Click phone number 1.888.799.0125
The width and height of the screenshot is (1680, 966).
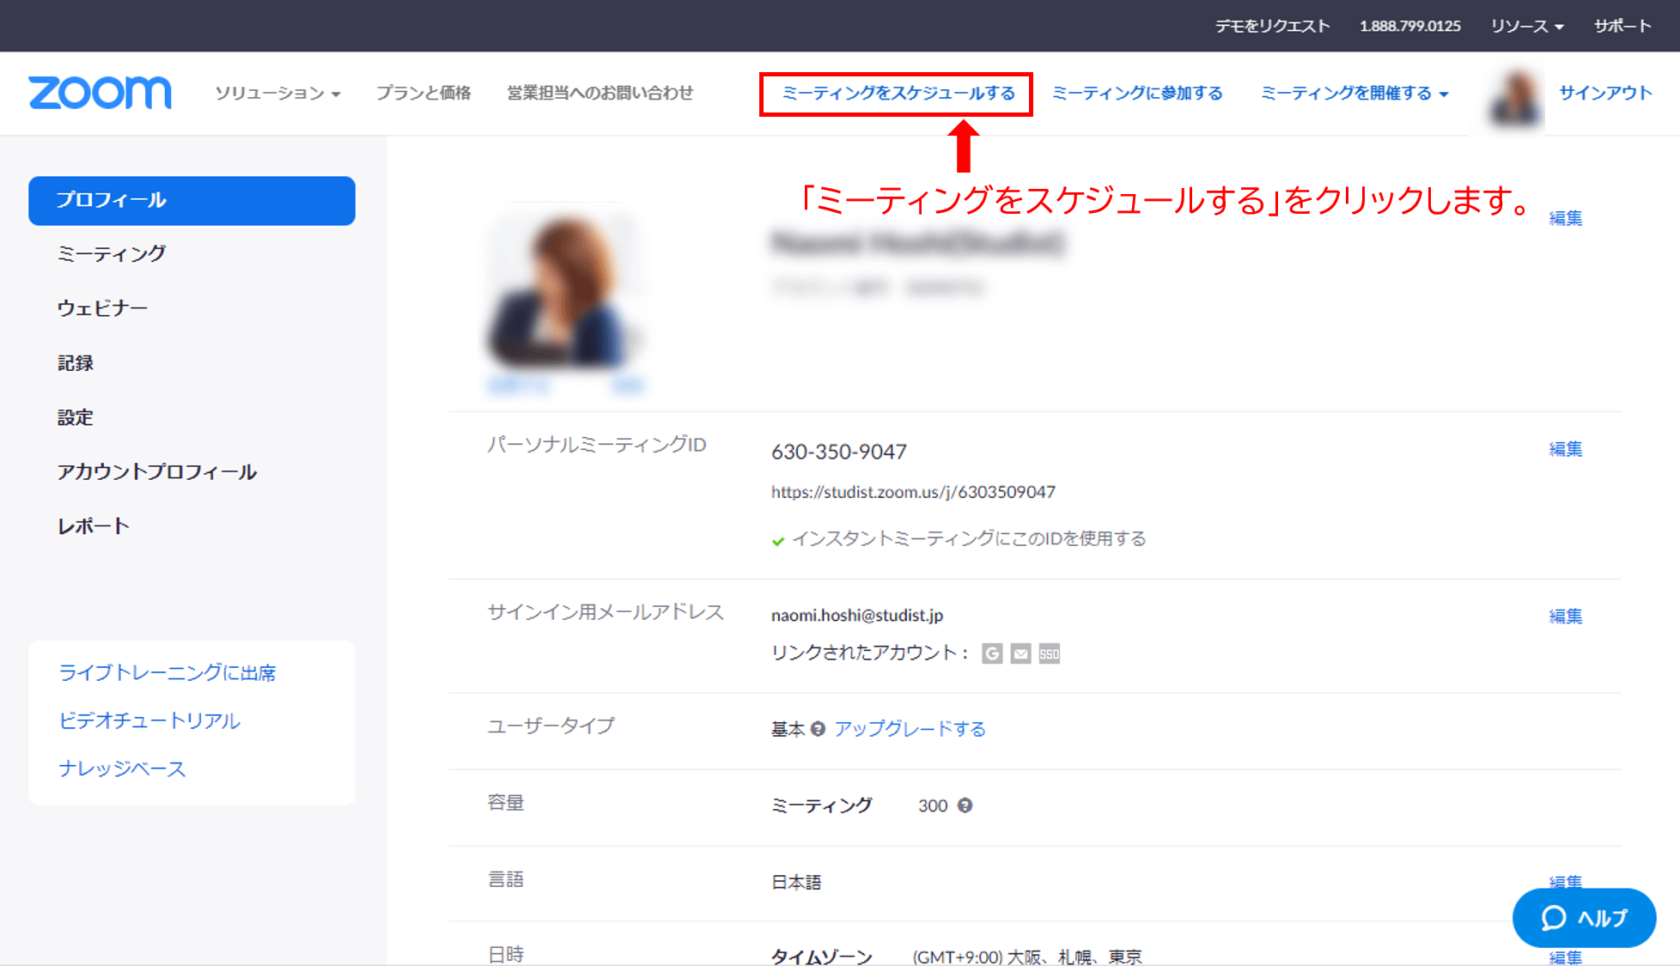tap(1409, 26)
